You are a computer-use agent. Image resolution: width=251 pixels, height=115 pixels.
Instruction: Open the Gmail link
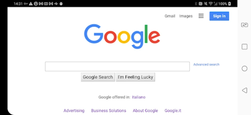pos(170,16)
